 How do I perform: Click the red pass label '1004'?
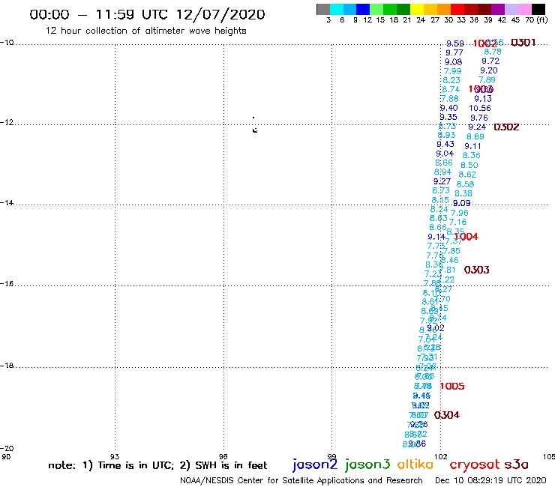click(466, 237)
